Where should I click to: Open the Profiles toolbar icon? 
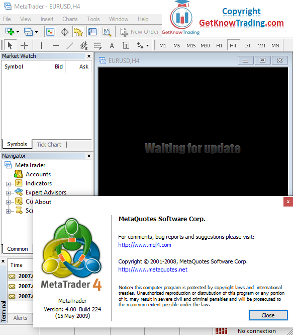[x=28, y=32]
